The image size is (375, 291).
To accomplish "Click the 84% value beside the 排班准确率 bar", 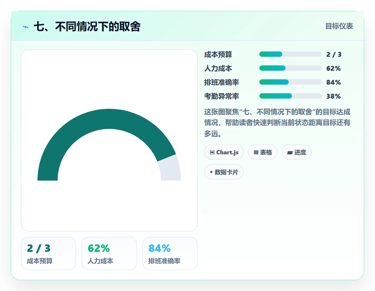I will pos(333,82).
